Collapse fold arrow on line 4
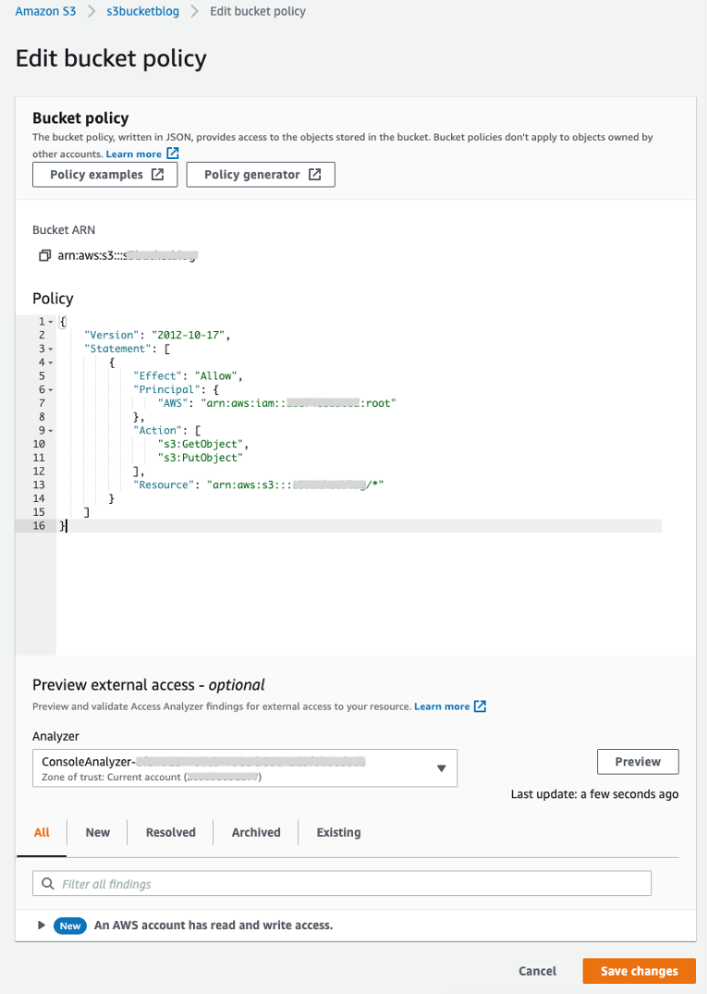This screenshot has height=994, width=708. (51, 362)
